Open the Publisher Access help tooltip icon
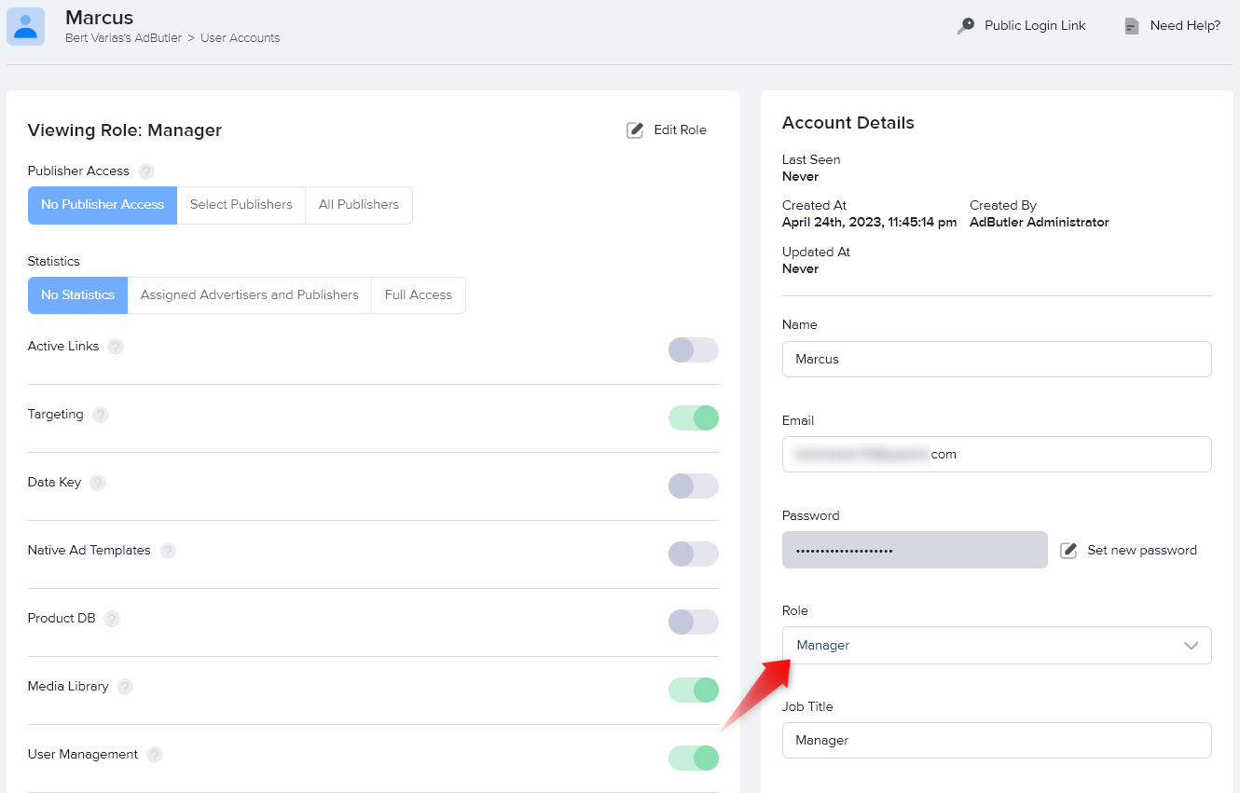Viewport: 1240px width, 793px height. click(146, 171)
